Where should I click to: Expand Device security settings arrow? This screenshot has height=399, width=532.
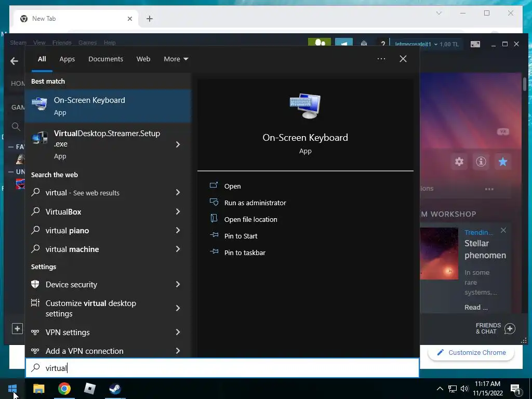tap(178, 284)
